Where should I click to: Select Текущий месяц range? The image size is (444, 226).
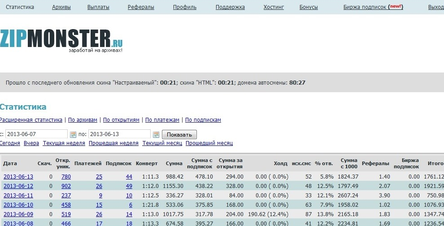[162, 143]
